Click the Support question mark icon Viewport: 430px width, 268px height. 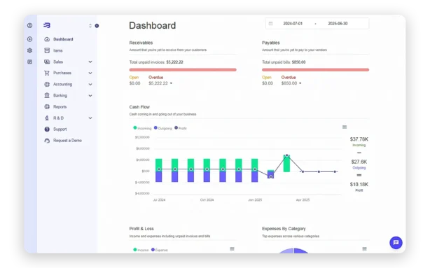(47, 129)
